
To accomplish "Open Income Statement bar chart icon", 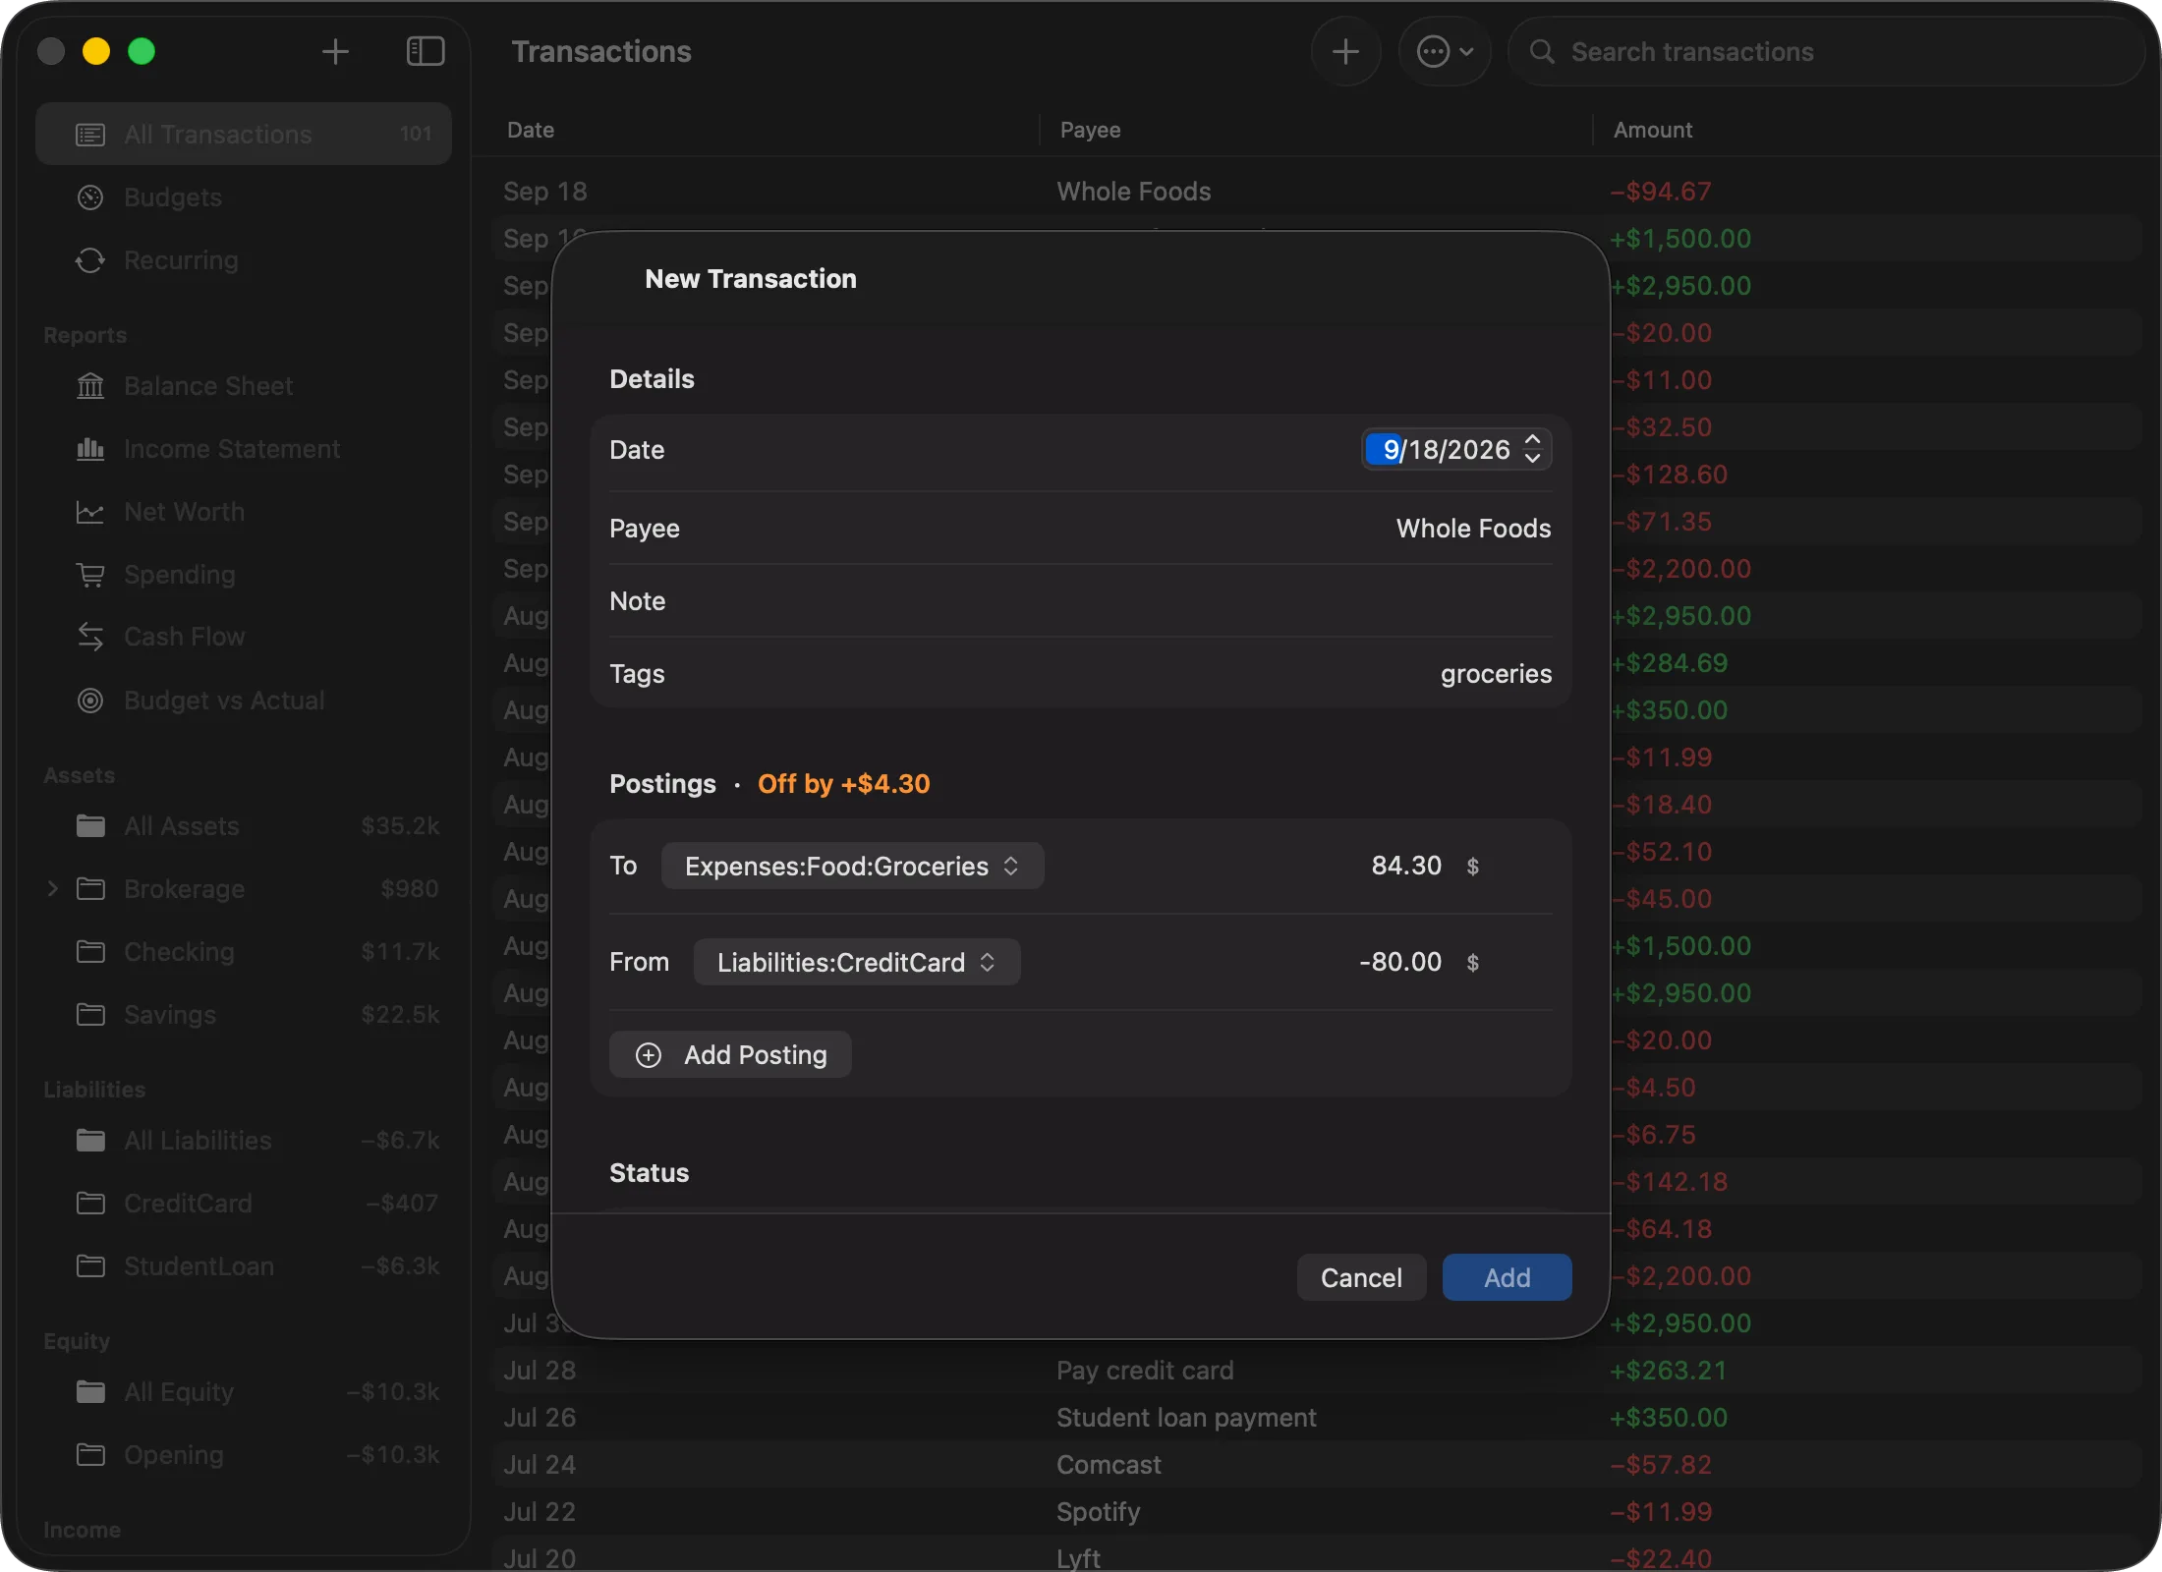I will [x=90, y=449].
